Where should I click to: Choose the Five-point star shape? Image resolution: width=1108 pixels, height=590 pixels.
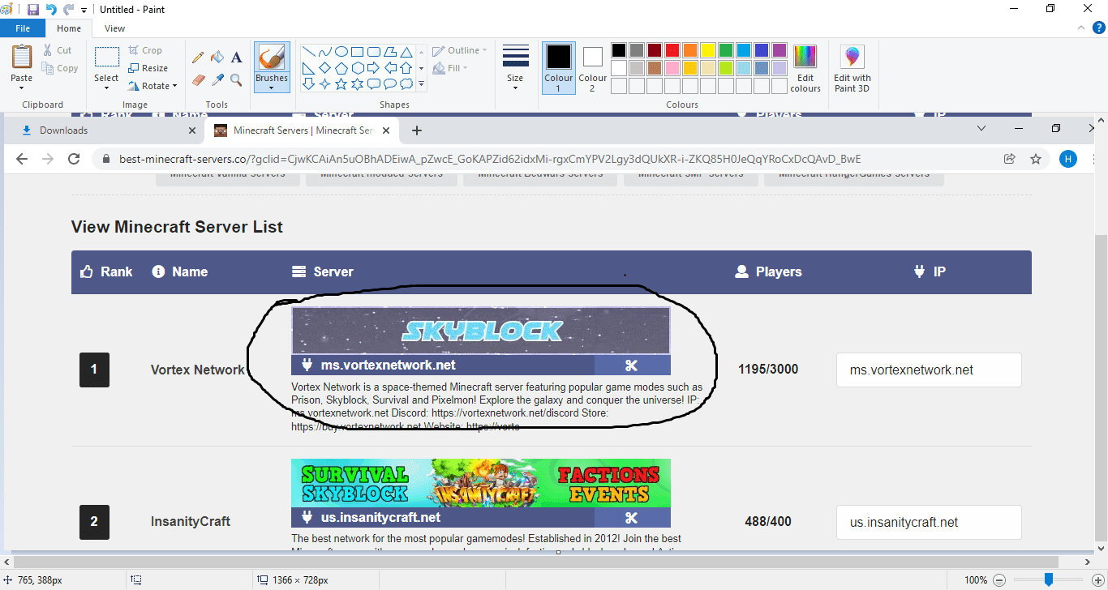coord(341,83)
